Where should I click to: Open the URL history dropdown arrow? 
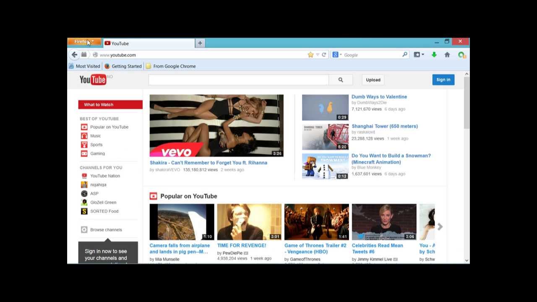pos(318,55)
